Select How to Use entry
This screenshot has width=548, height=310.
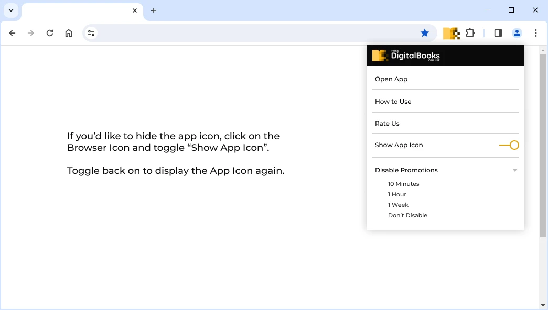click(393, 102)
